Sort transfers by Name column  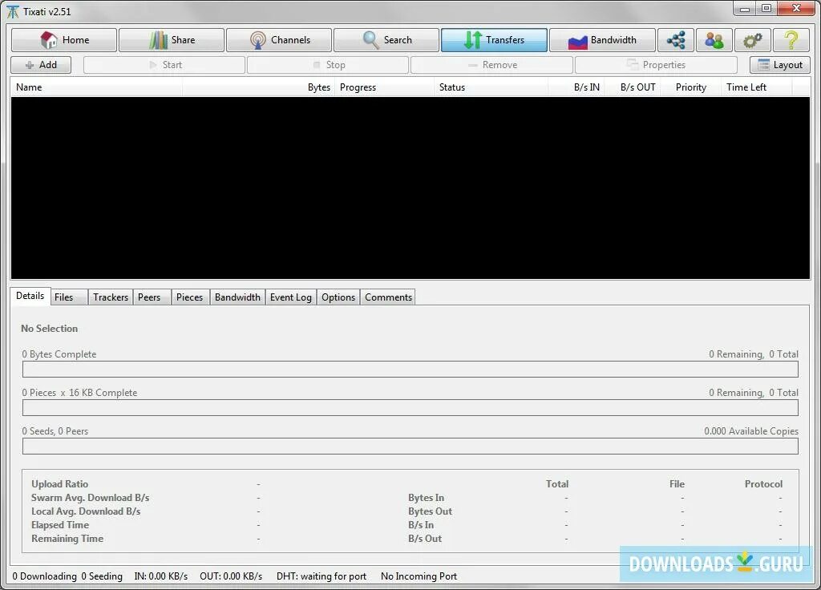[x=97, y=87]
